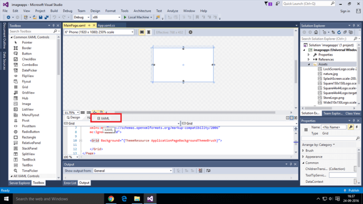Screen dimensions: 363x204
Task: Open the Error List tab
Action: (x=70, y=183)
